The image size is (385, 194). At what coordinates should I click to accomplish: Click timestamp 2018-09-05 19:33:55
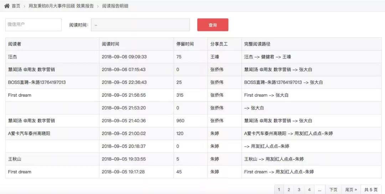click(124, 159)
